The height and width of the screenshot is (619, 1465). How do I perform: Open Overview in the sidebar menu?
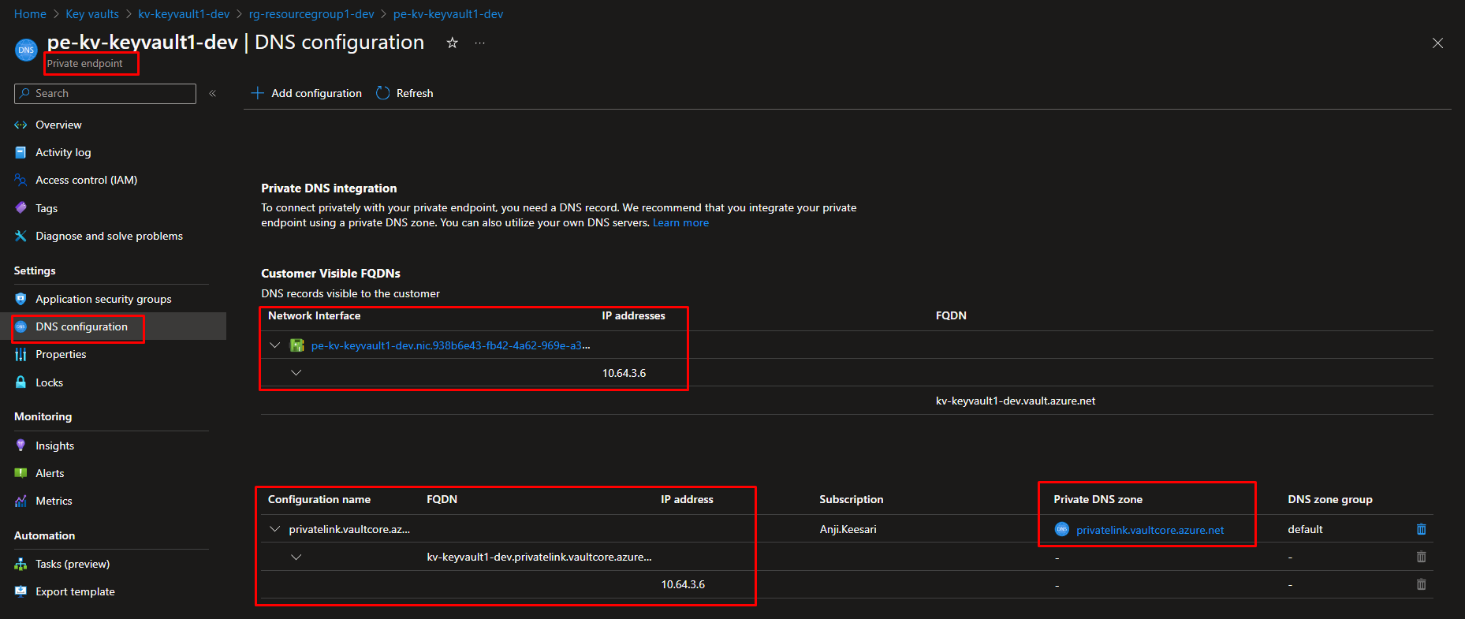click(58, 125)
